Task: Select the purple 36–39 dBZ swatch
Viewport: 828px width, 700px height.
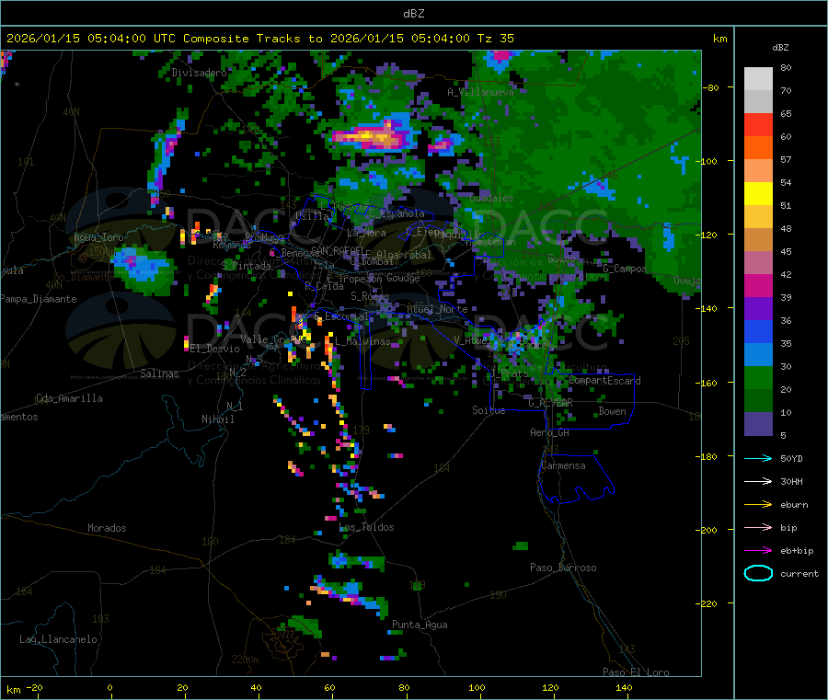Action: click(758, 309)
